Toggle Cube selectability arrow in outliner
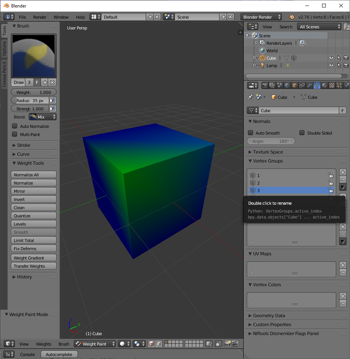Viewport: 350px width, 359px height. click(x=339, y=58)
